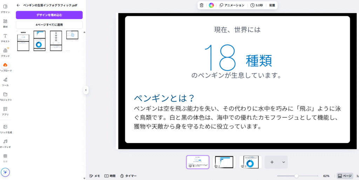Click デザインを埋め込む button
This screenshot has width=359, height=180.
click(49, 15)
